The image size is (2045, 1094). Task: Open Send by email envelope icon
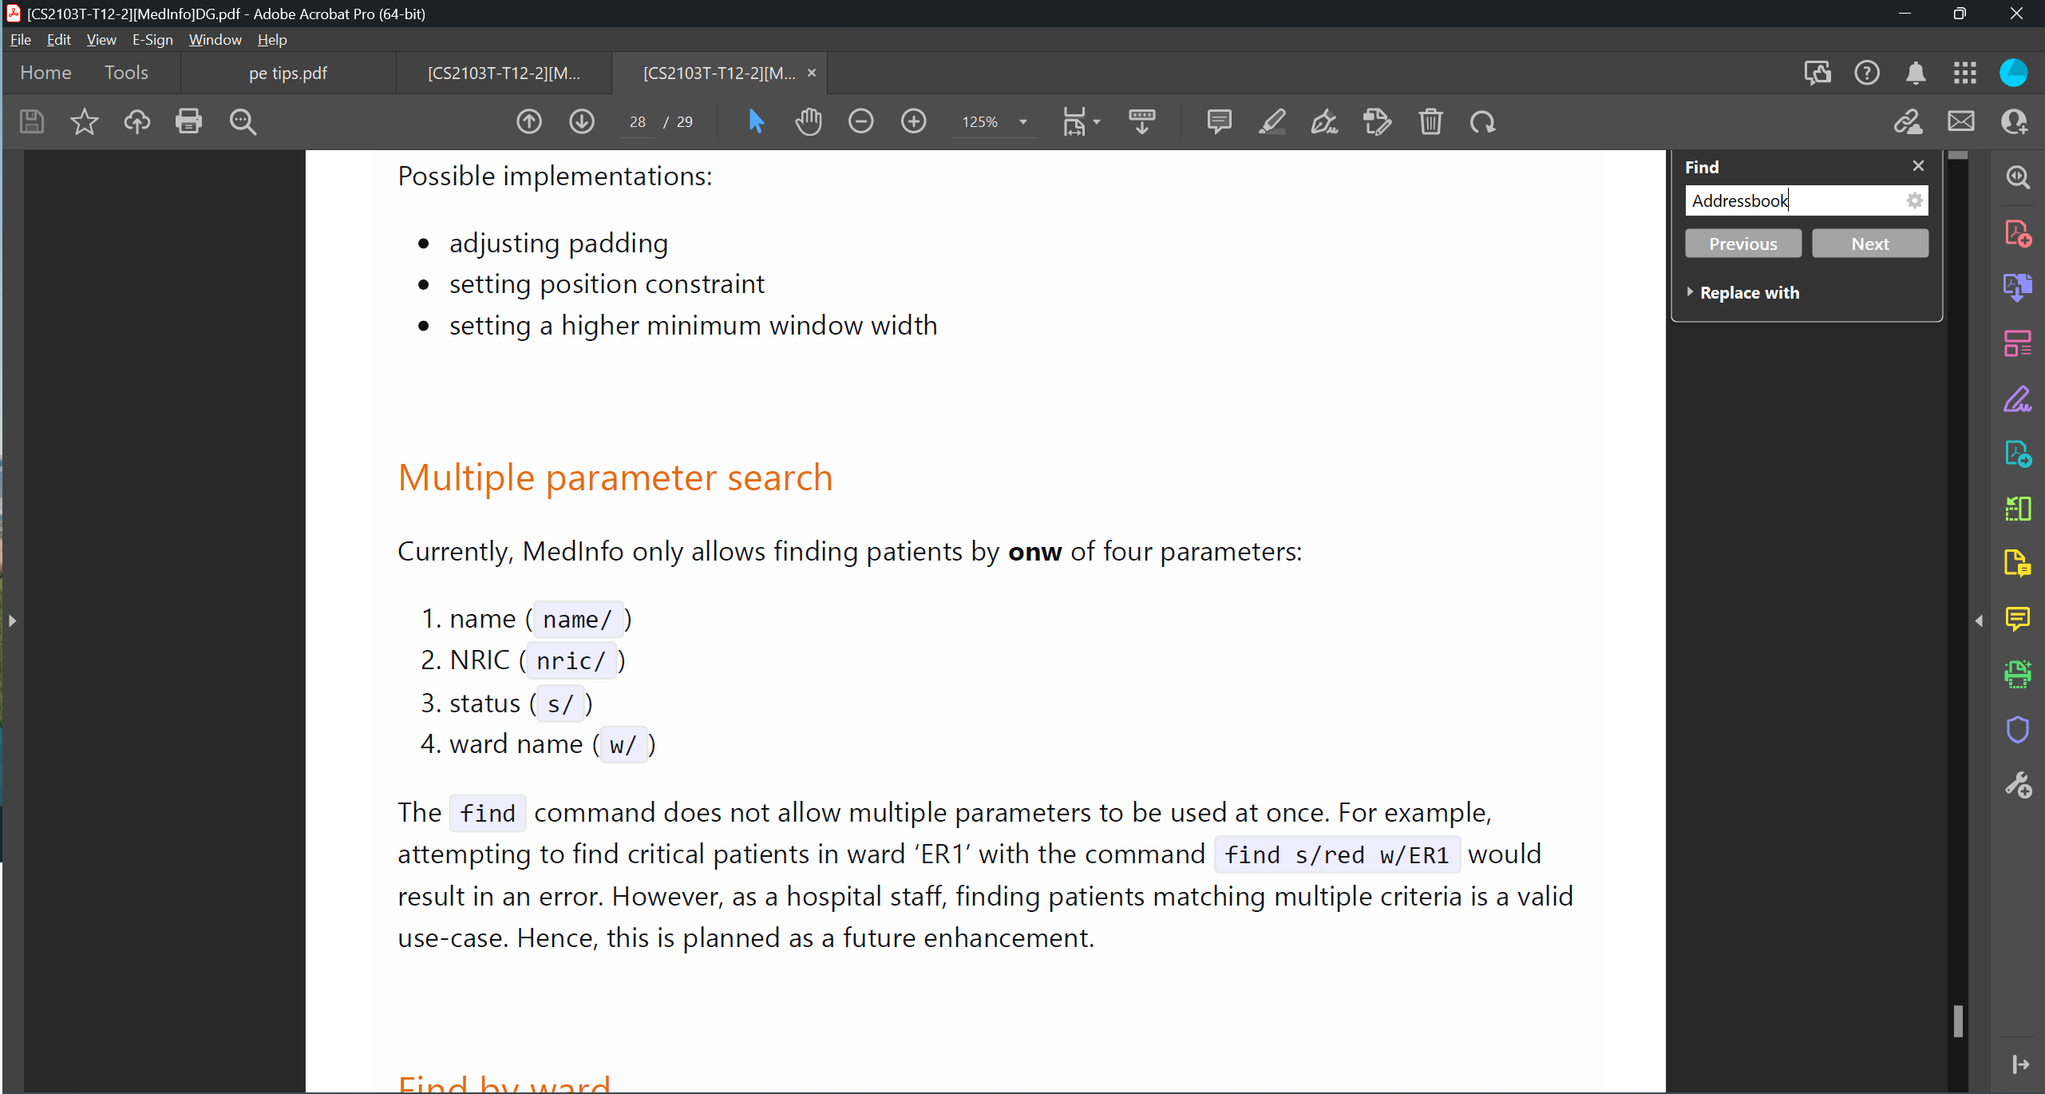tap(1960, 121)
